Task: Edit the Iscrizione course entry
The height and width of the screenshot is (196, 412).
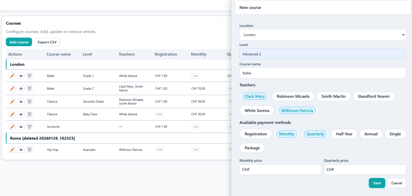Action: [12, 127]
